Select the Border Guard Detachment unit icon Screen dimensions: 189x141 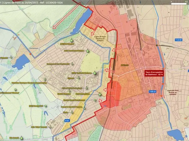click(x=95, y=100)
